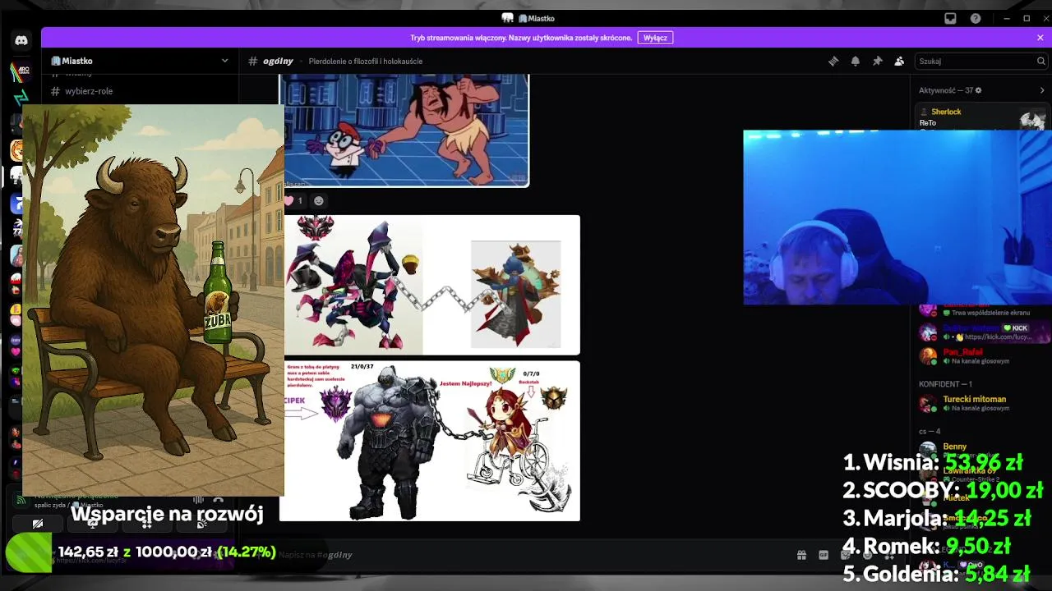
Task: Open the inbox icon in title bar
Action: coord(951,18)
